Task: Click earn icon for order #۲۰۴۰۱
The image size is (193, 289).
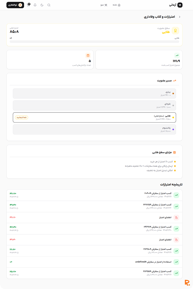Action: click(x=176, y=195)
